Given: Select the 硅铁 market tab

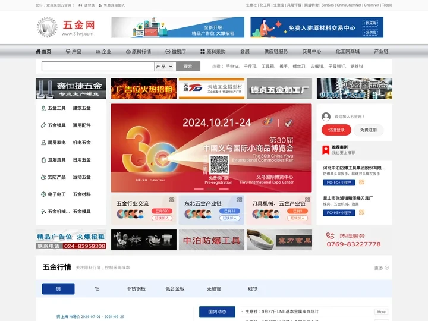Looking at the screenshot, I should (x=253, y=289).
